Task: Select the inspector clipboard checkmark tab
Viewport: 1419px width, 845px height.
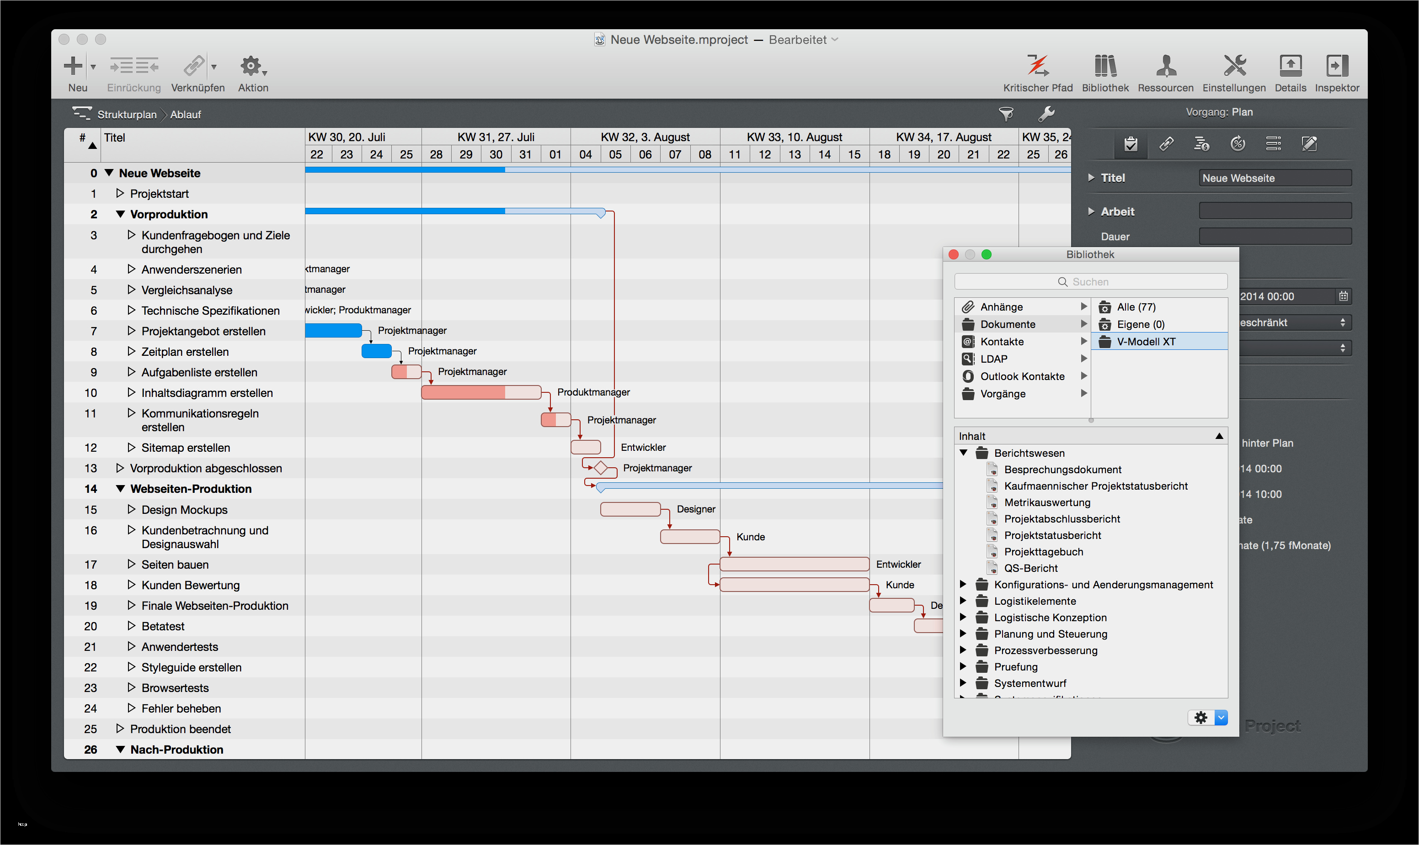Action: point(1131,144)
